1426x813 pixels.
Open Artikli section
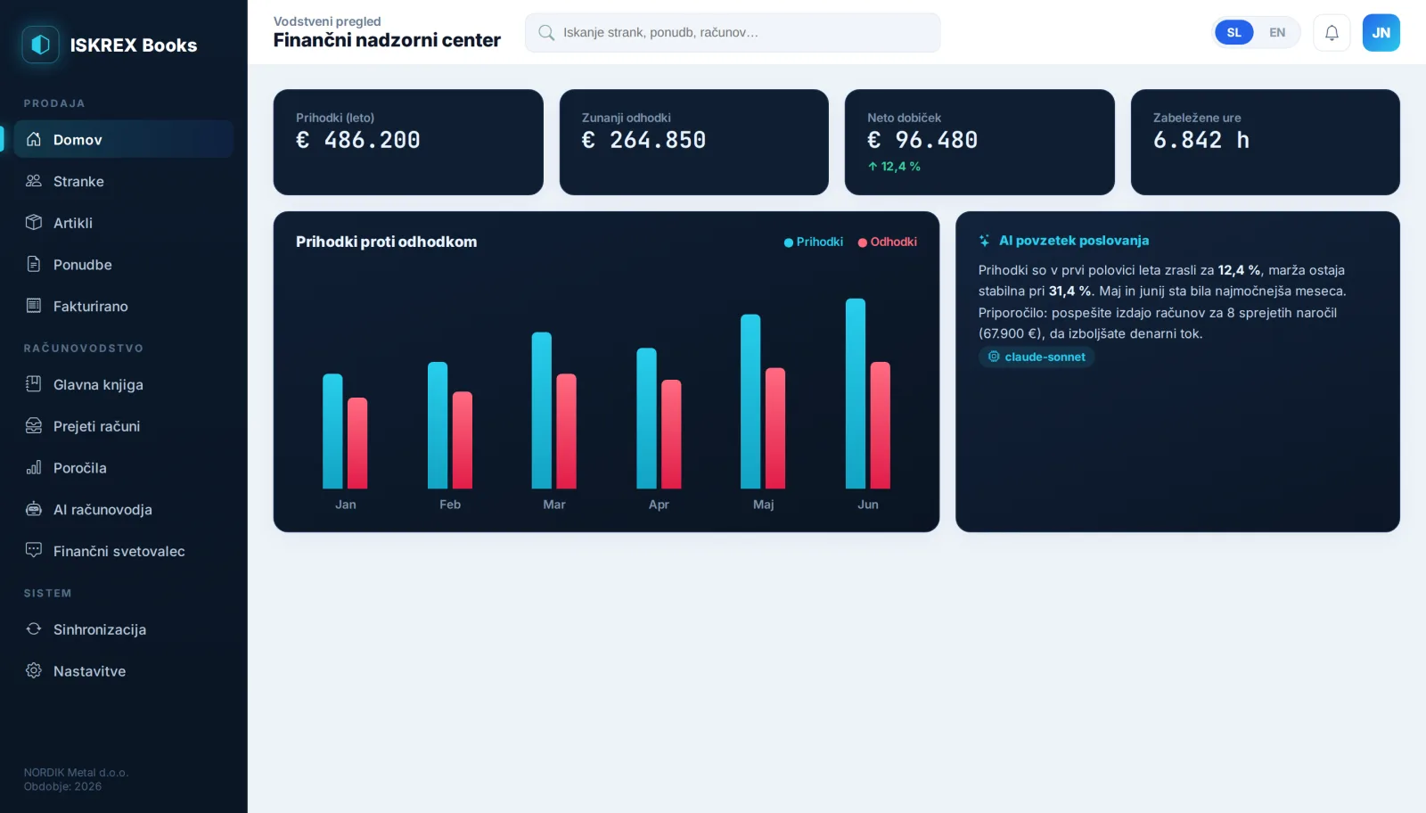click(x=124, y=223)
